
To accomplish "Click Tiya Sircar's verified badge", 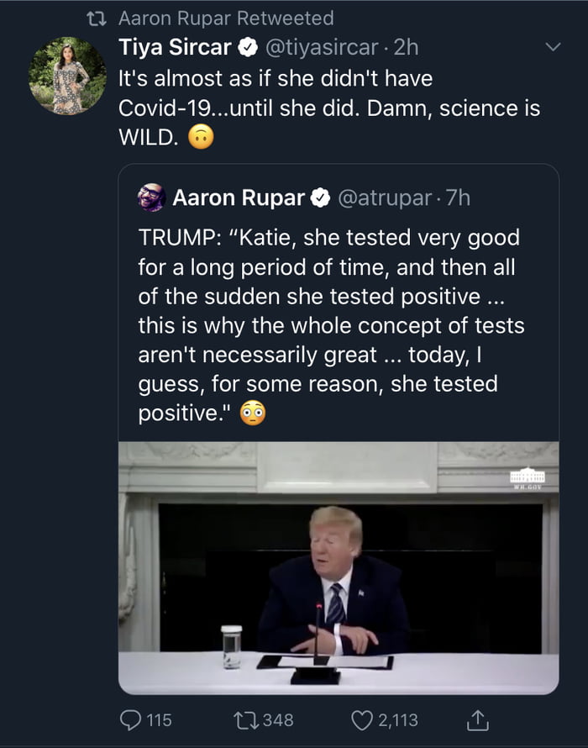I will click(x=249, y=48).
